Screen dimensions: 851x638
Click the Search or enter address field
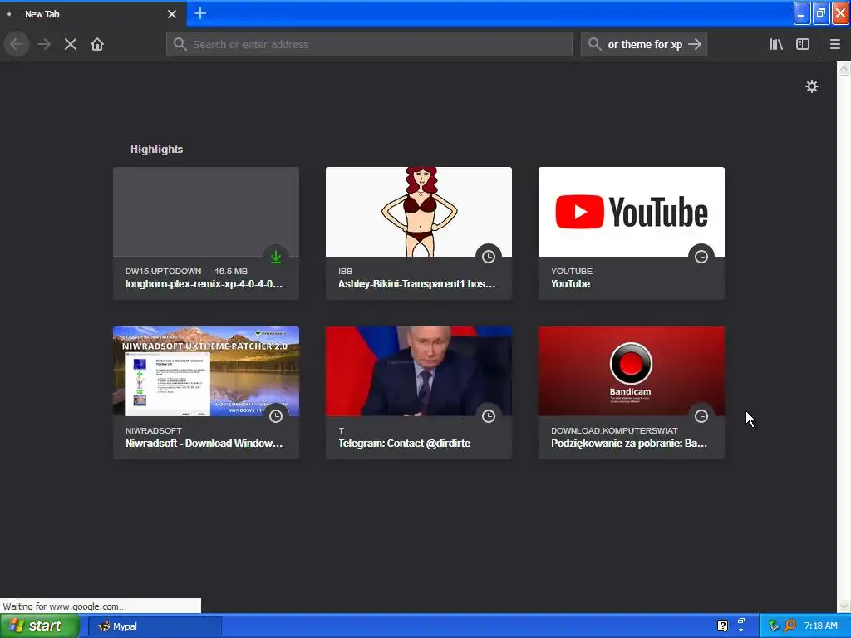370,45
